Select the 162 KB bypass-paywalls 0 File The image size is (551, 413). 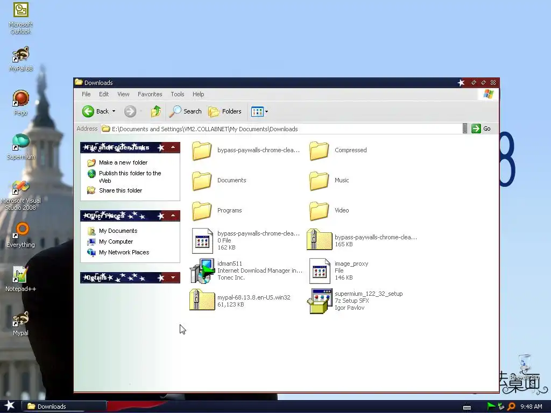pyautogui.click(x=245, y=240)
